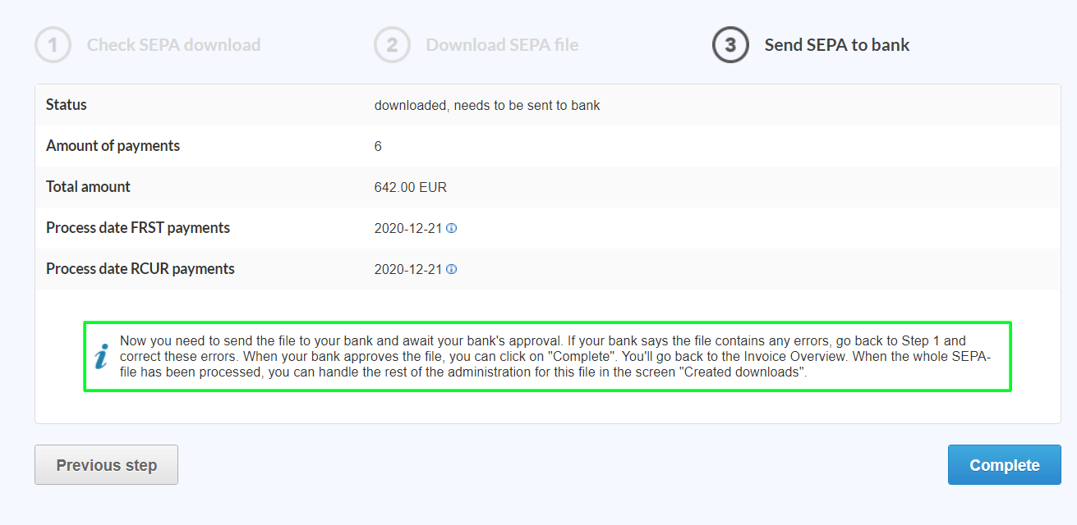Click the Complete button
Viewport: 1077px width, 525px height.
click(1004, 464)
